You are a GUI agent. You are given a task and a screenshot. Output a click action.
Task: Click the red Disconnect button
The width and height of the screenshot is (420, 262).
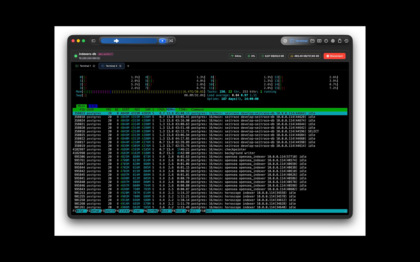[334, 56]
